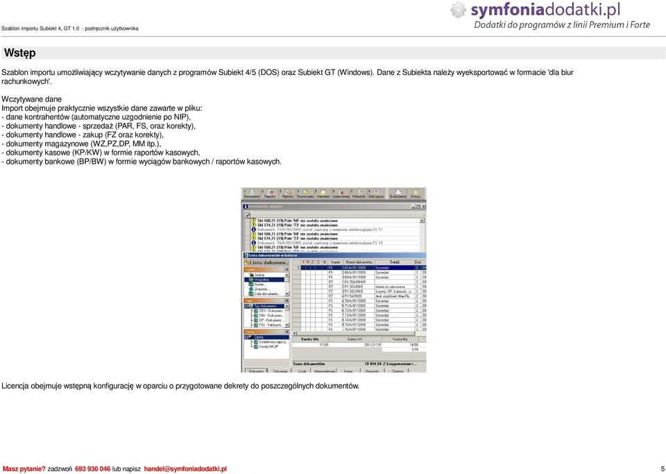Click the Zamknij button below the list
Viewport: 666px width, 474px height.
[x=397, y=371]
